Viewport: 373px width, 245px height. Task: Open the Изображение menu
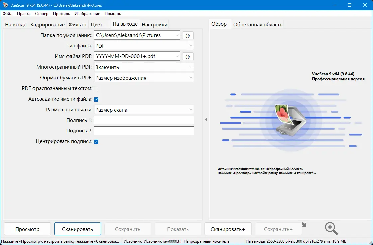87,14
